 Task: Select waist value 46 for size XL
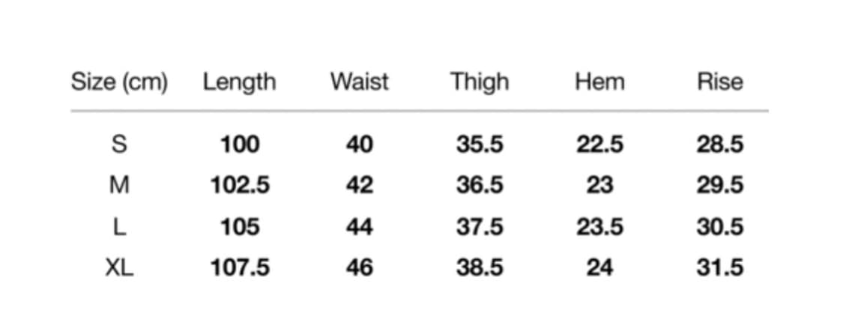click(360, 267)
